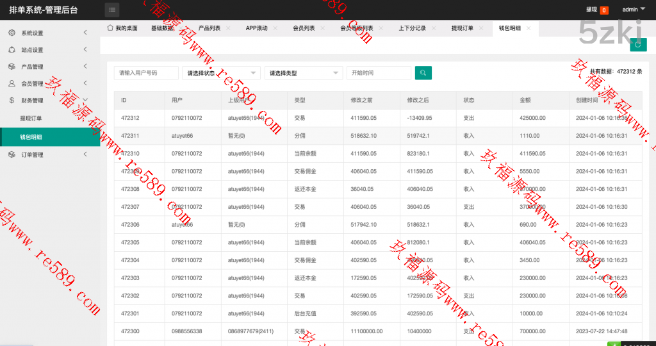Expand the 订单管理 sidebar menu

(50, 154)
